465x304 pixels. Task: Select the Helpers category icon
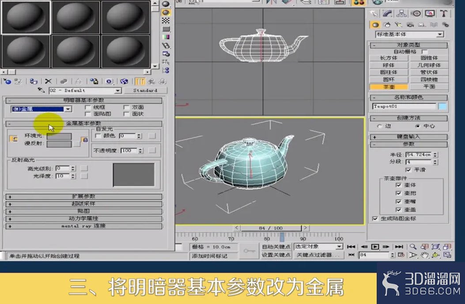pyautogui.click(x=422, y=25)
